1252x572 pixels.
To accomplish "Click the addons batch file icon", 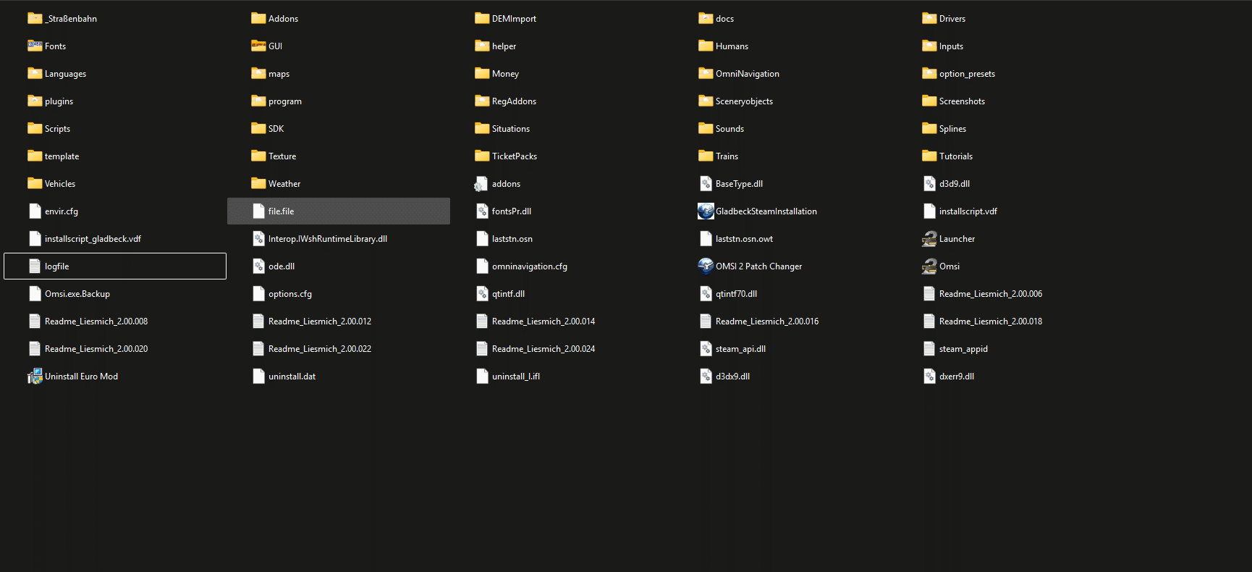I will [482, 184].
